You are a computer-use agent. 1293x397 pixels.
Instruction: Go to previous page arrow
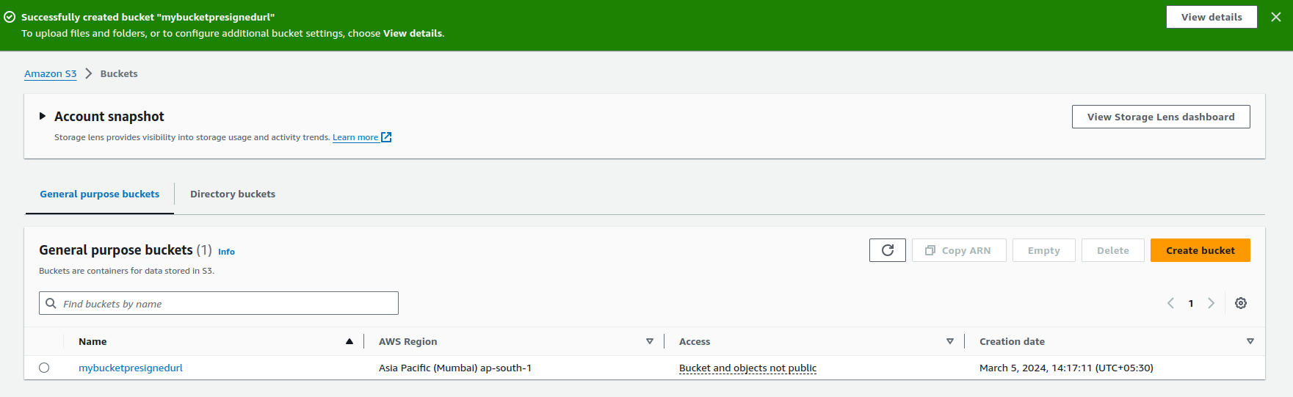(1170, 303)
